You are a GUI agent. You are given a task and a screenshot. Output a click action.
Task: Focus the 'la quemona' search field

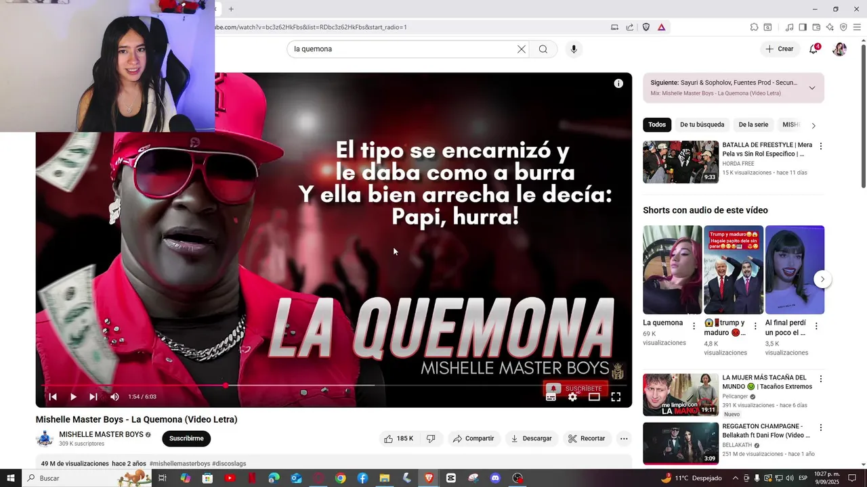[x=402, y=49]
